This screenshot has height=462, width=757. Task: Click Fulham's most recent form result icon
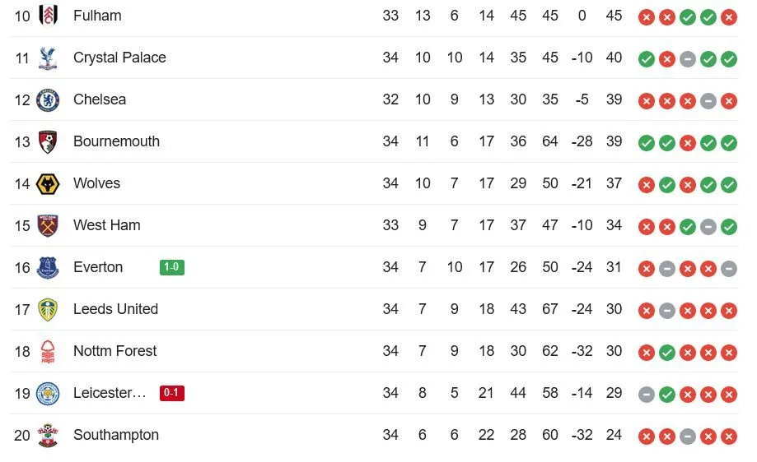pos(728,16)
